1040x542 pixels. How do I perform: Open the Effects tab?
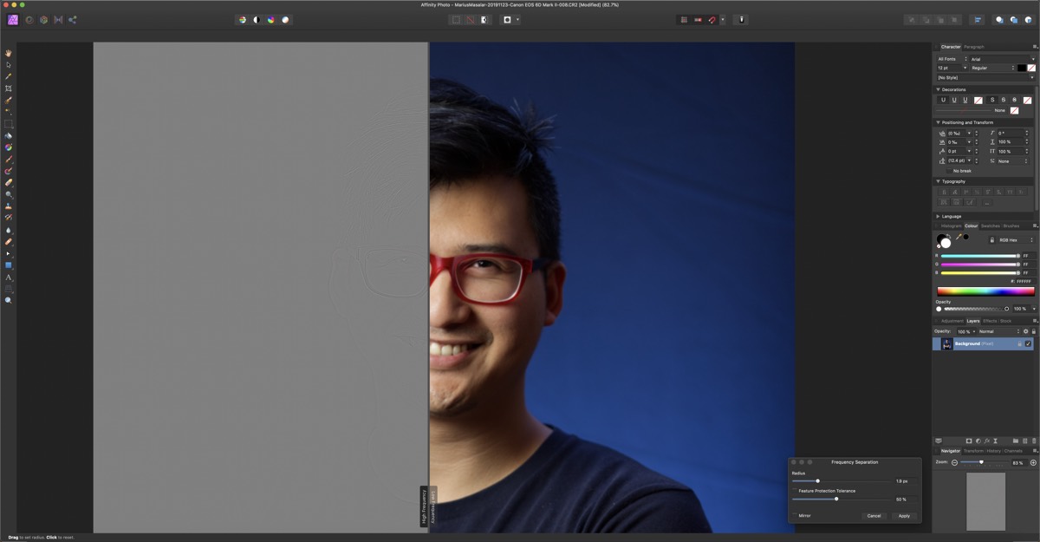point(990,321)
